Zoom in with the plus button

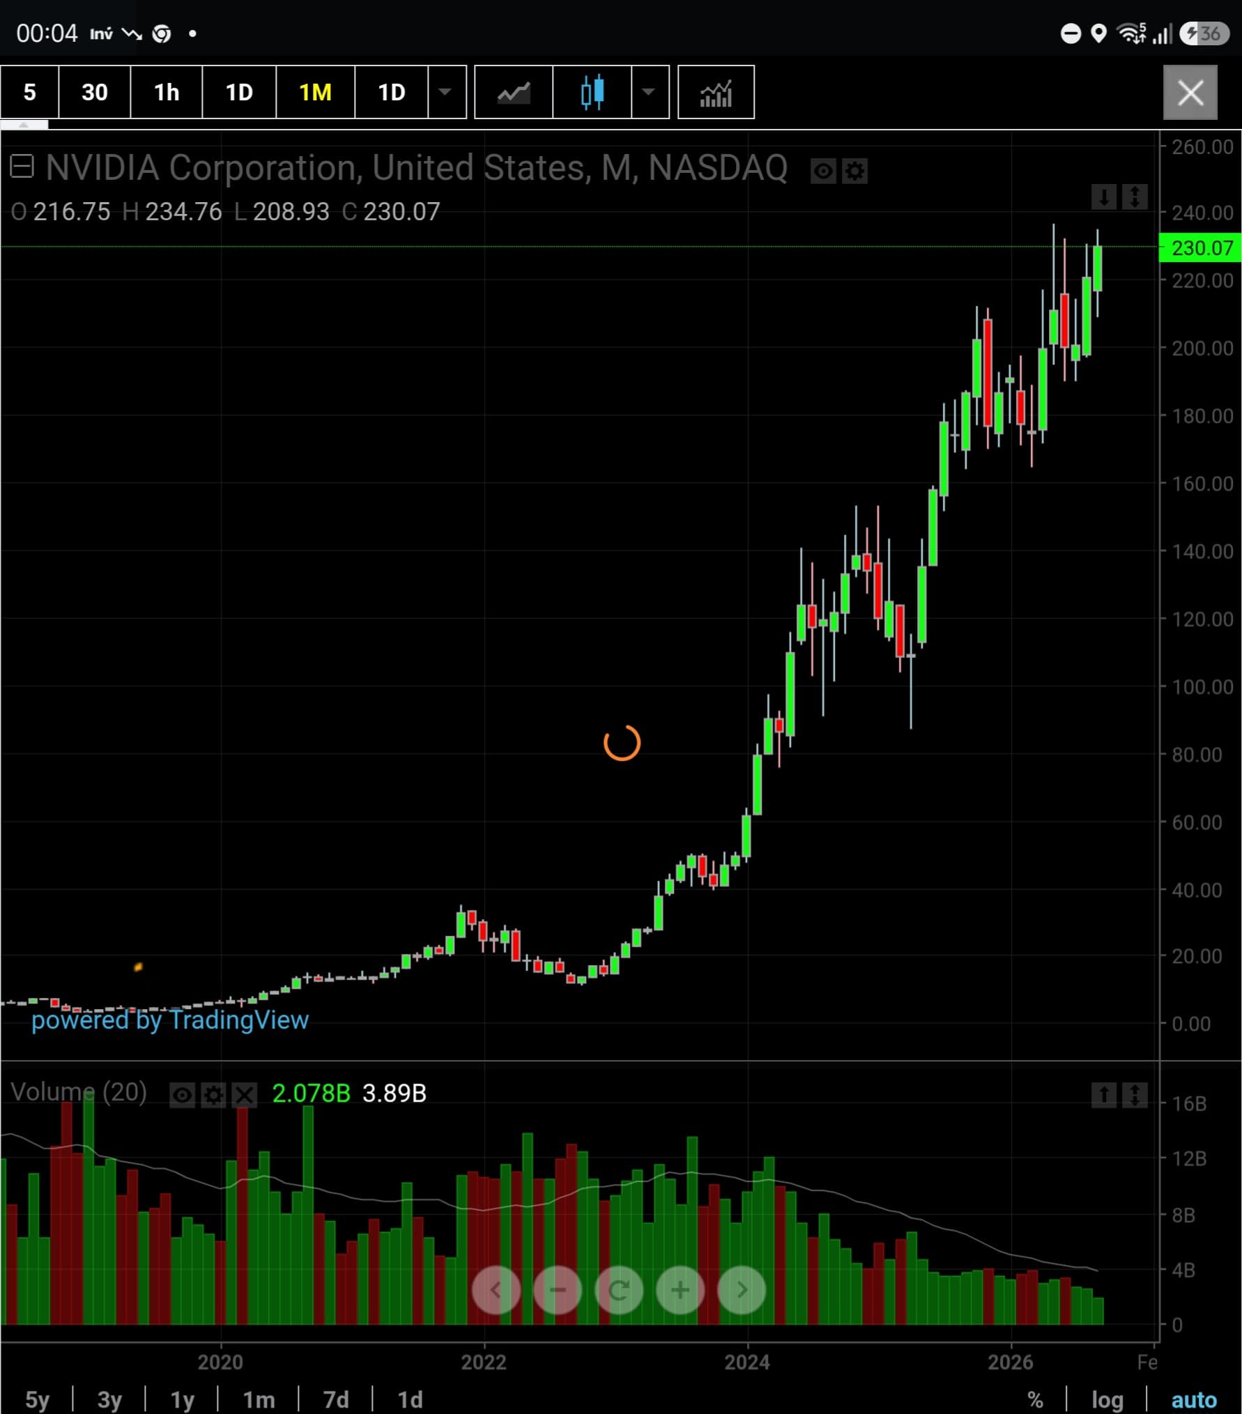click(680, 1290)
